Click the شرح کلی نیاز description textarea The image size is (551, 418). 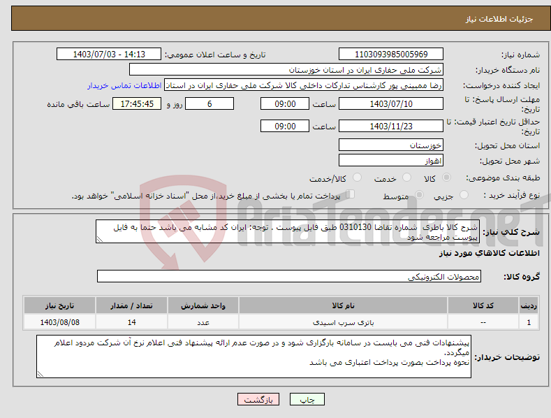point(288,231)
